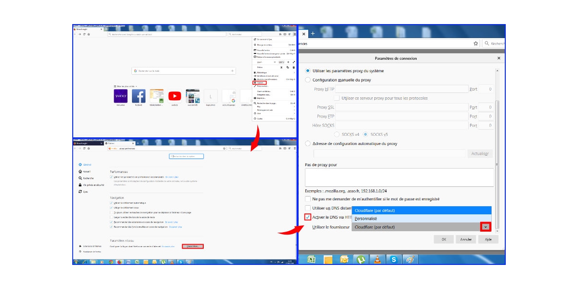
Task: Click Annuler in Paramètres de connexion dialog
Action: [466, 239]
